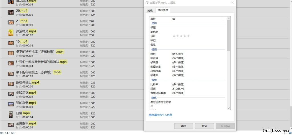Click the 沐浴时光.mp4 thumbnail icon

tap(11, 33)
